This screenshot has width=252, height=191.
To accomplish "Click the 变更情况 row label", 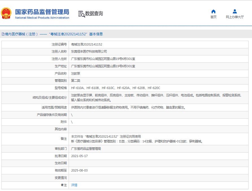I will (x=60, y=178).
